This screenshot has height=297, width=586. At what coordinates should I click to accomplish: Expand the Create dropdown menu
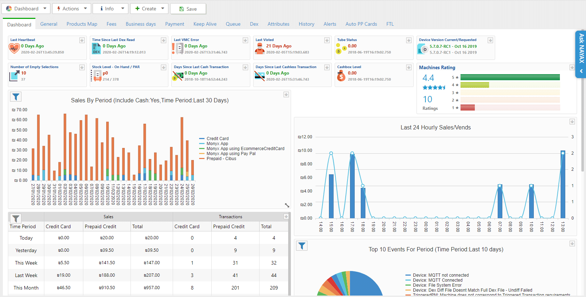point(149,9)
